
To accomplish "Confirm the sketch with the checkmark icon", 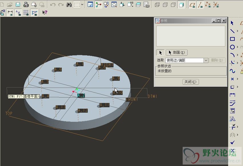I will [232, 143].
